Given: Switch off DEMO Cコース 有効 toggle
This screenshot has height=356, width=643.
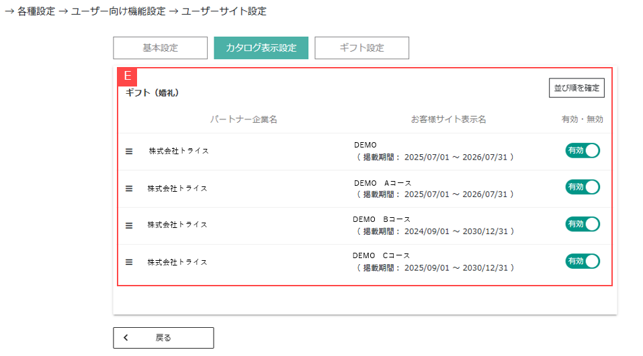Looking at the screenshot, I should [582, 261].
